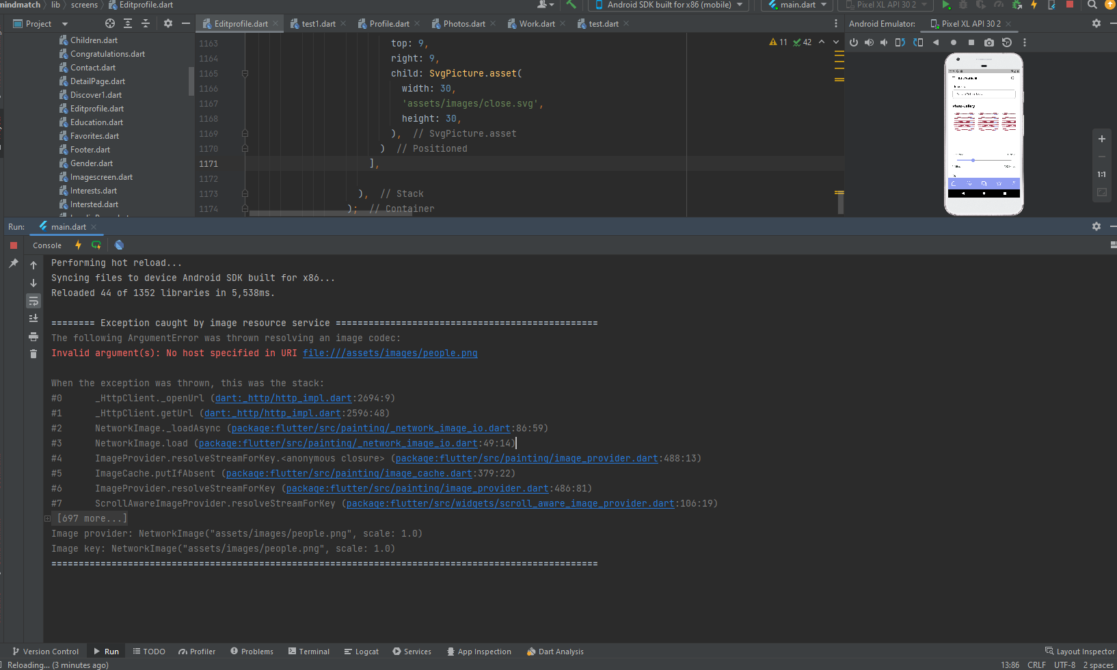
Task: Zoom in on the emulator view
Action: (x=1102, y=139)
